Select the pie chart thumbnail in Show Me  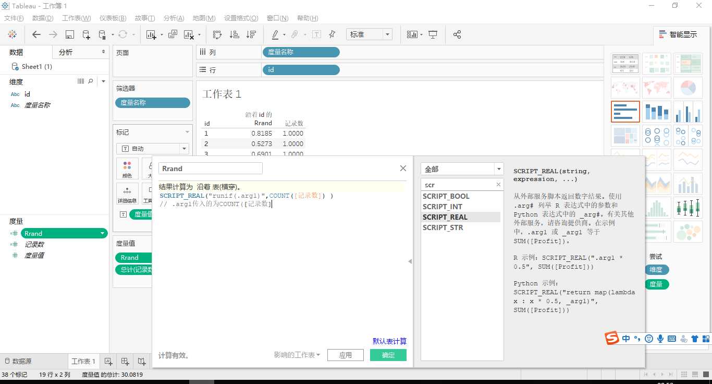pyautogui.click(x=688, y=88)
